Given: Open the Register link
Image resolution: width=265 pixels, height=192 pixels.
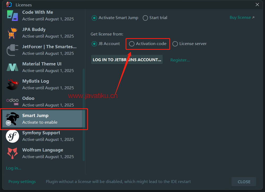Looking at the screenshot, I should coord(180,60).
